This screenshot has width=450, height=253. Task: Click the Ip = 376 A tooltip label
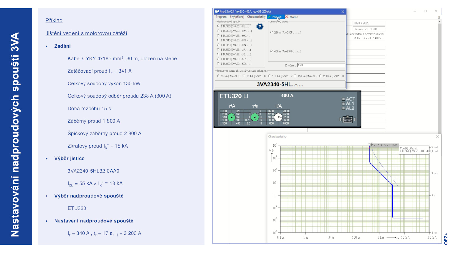pyautogui.click(x=384, y=145)
